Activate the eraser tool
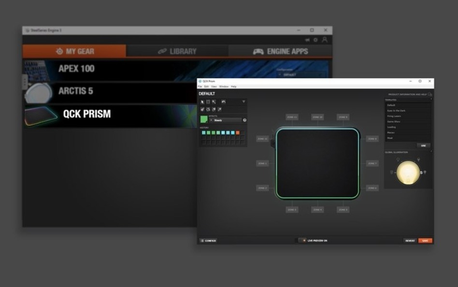 [x=214, y=109]
